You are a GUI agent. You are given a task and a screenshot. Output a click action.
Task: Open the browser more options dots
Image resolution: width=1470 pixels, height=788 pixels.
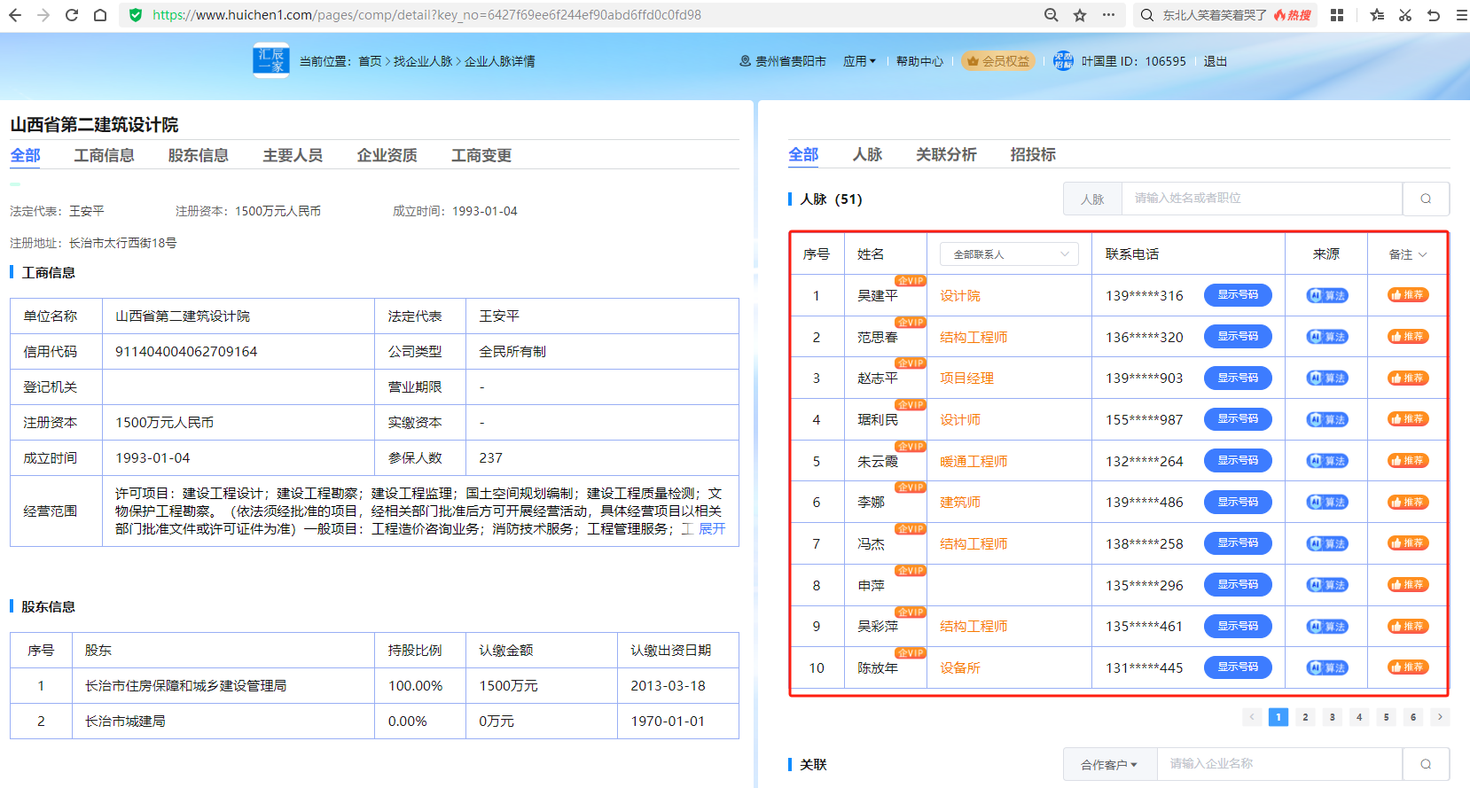[x=1108, y=15]
